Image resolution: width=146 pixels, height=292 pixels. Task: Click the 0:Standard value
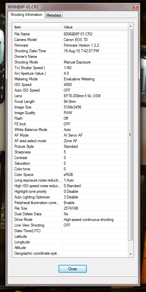click(72, 186)
